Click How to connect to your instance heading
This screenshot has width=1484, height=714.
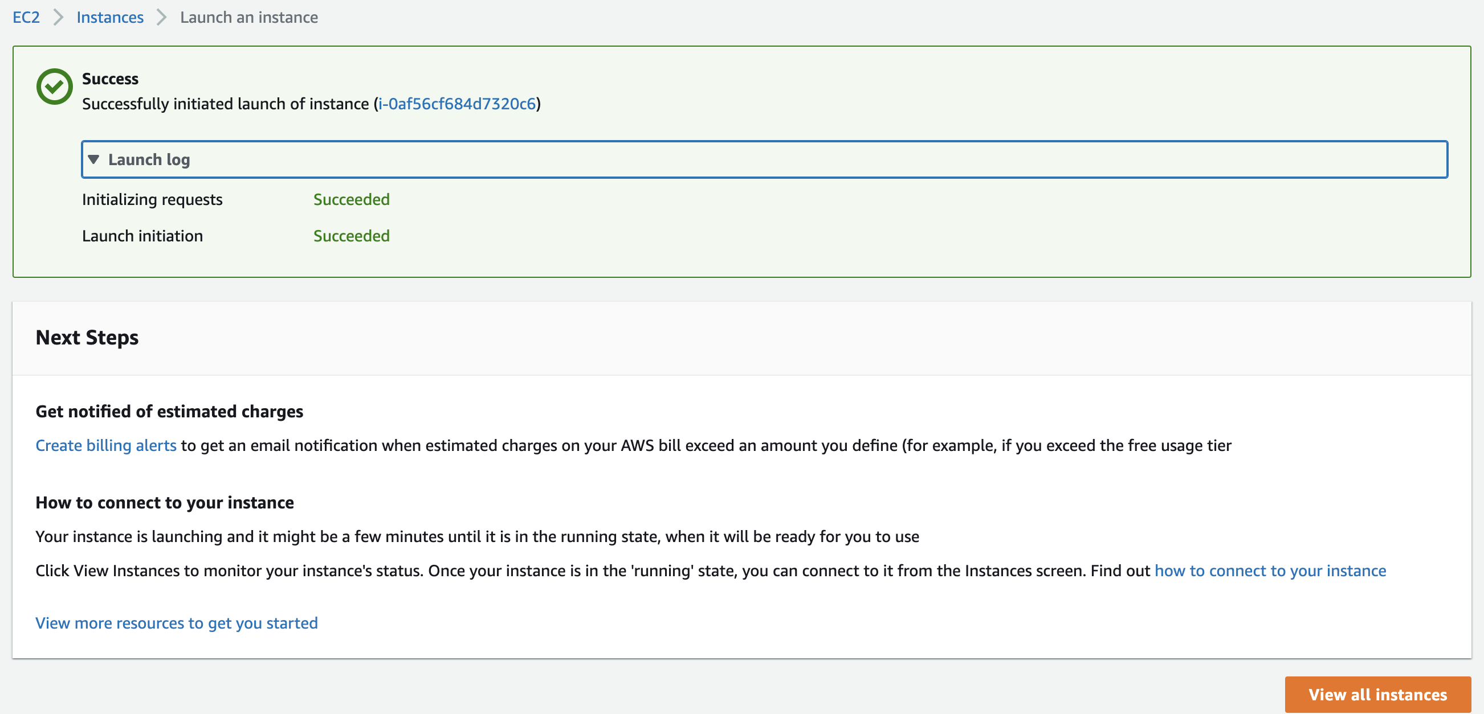point(164,502)
